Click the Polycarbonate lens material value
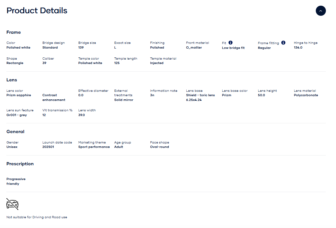The width and height of the screenshot is (336, 228). [306, 95]
